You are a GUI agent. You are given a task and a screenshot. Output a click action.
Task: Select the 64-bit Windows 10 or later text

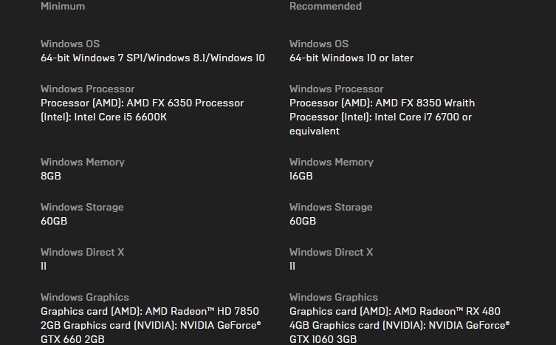coord(351,58)
